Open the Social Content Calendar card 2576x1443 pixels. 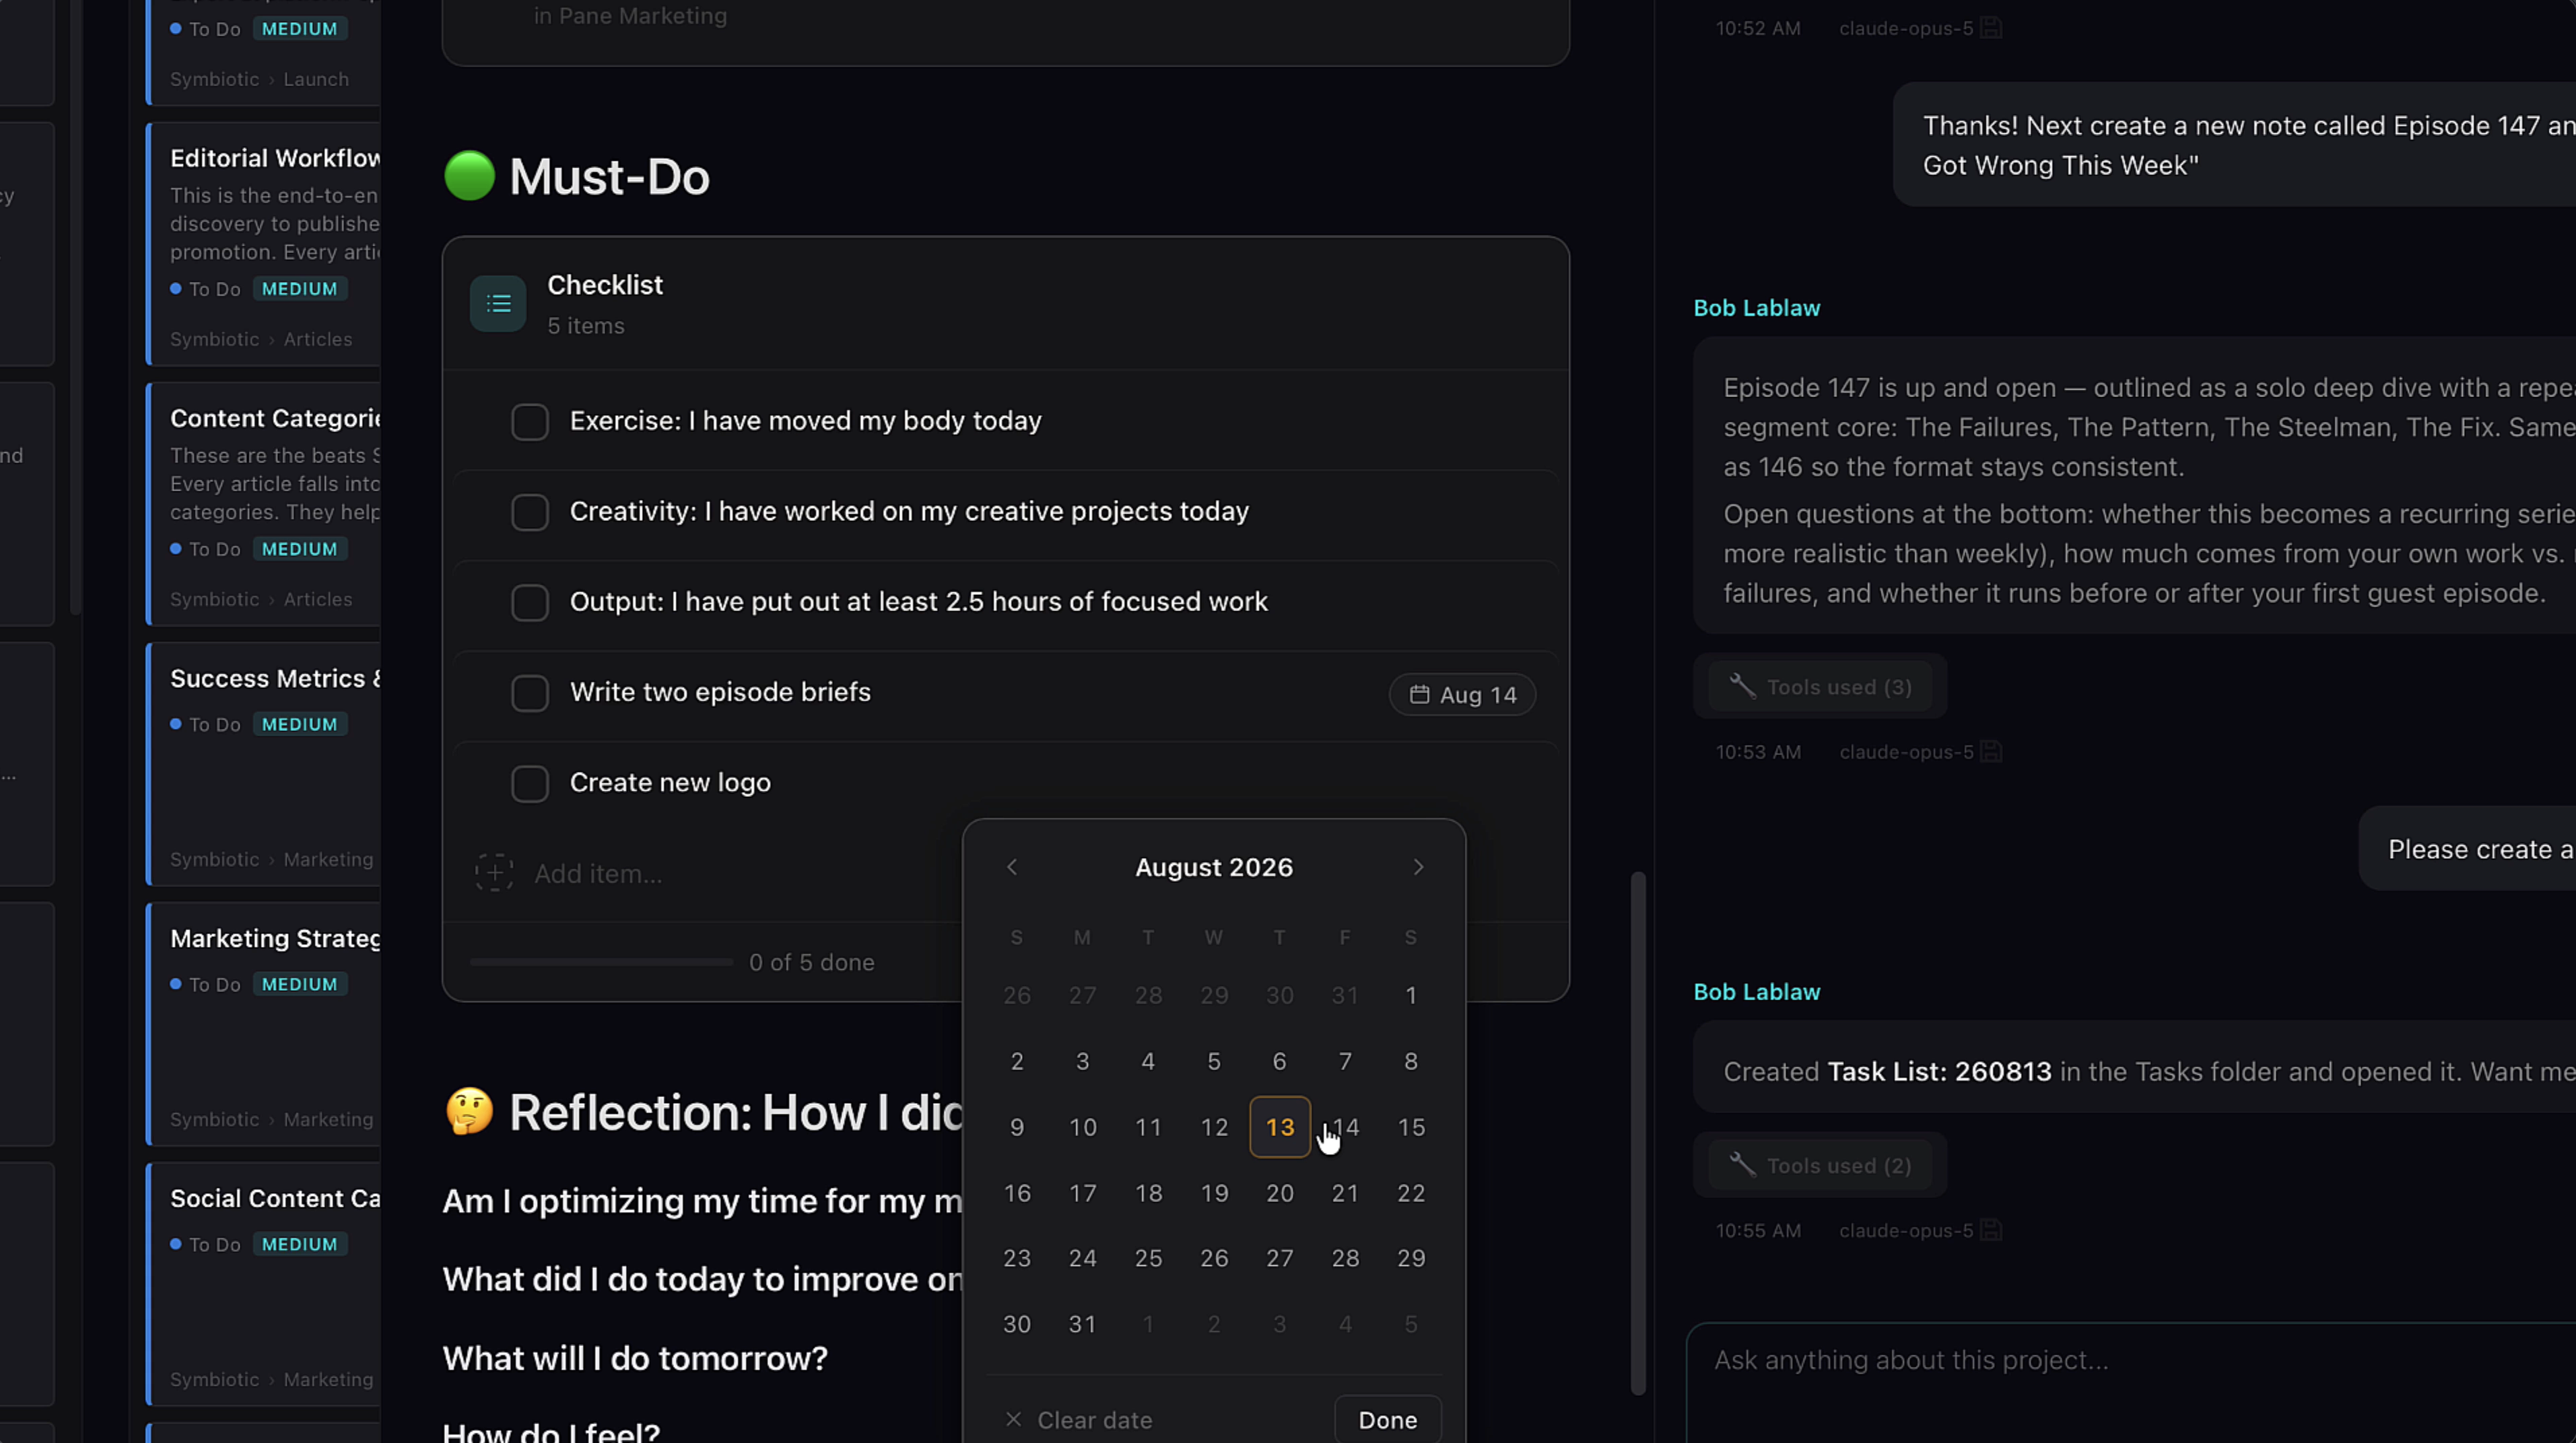(x=264, y=1284)
